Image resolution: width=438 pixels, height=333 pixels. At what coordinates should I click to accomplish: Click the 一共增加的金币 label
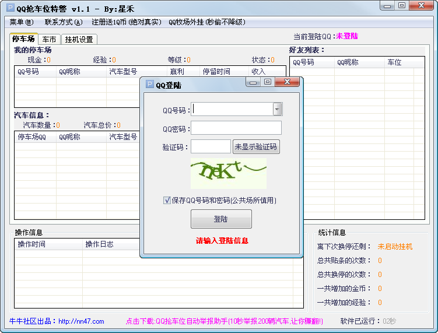tap(344, 289)
